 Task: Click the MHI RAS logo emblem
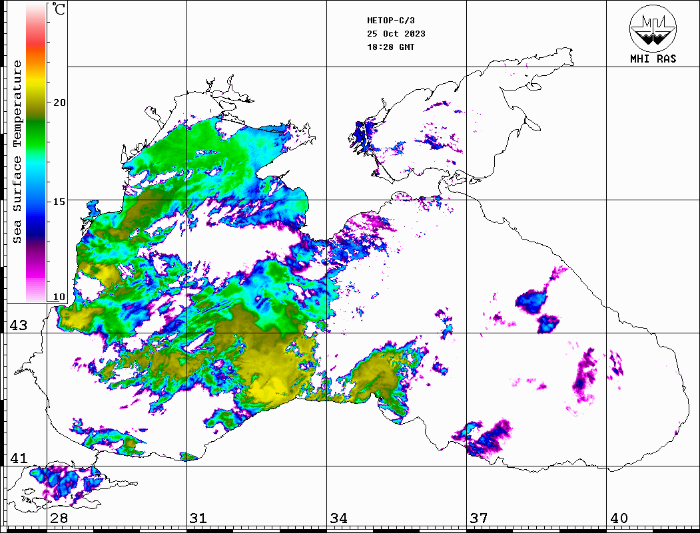[x=653, y=28]
